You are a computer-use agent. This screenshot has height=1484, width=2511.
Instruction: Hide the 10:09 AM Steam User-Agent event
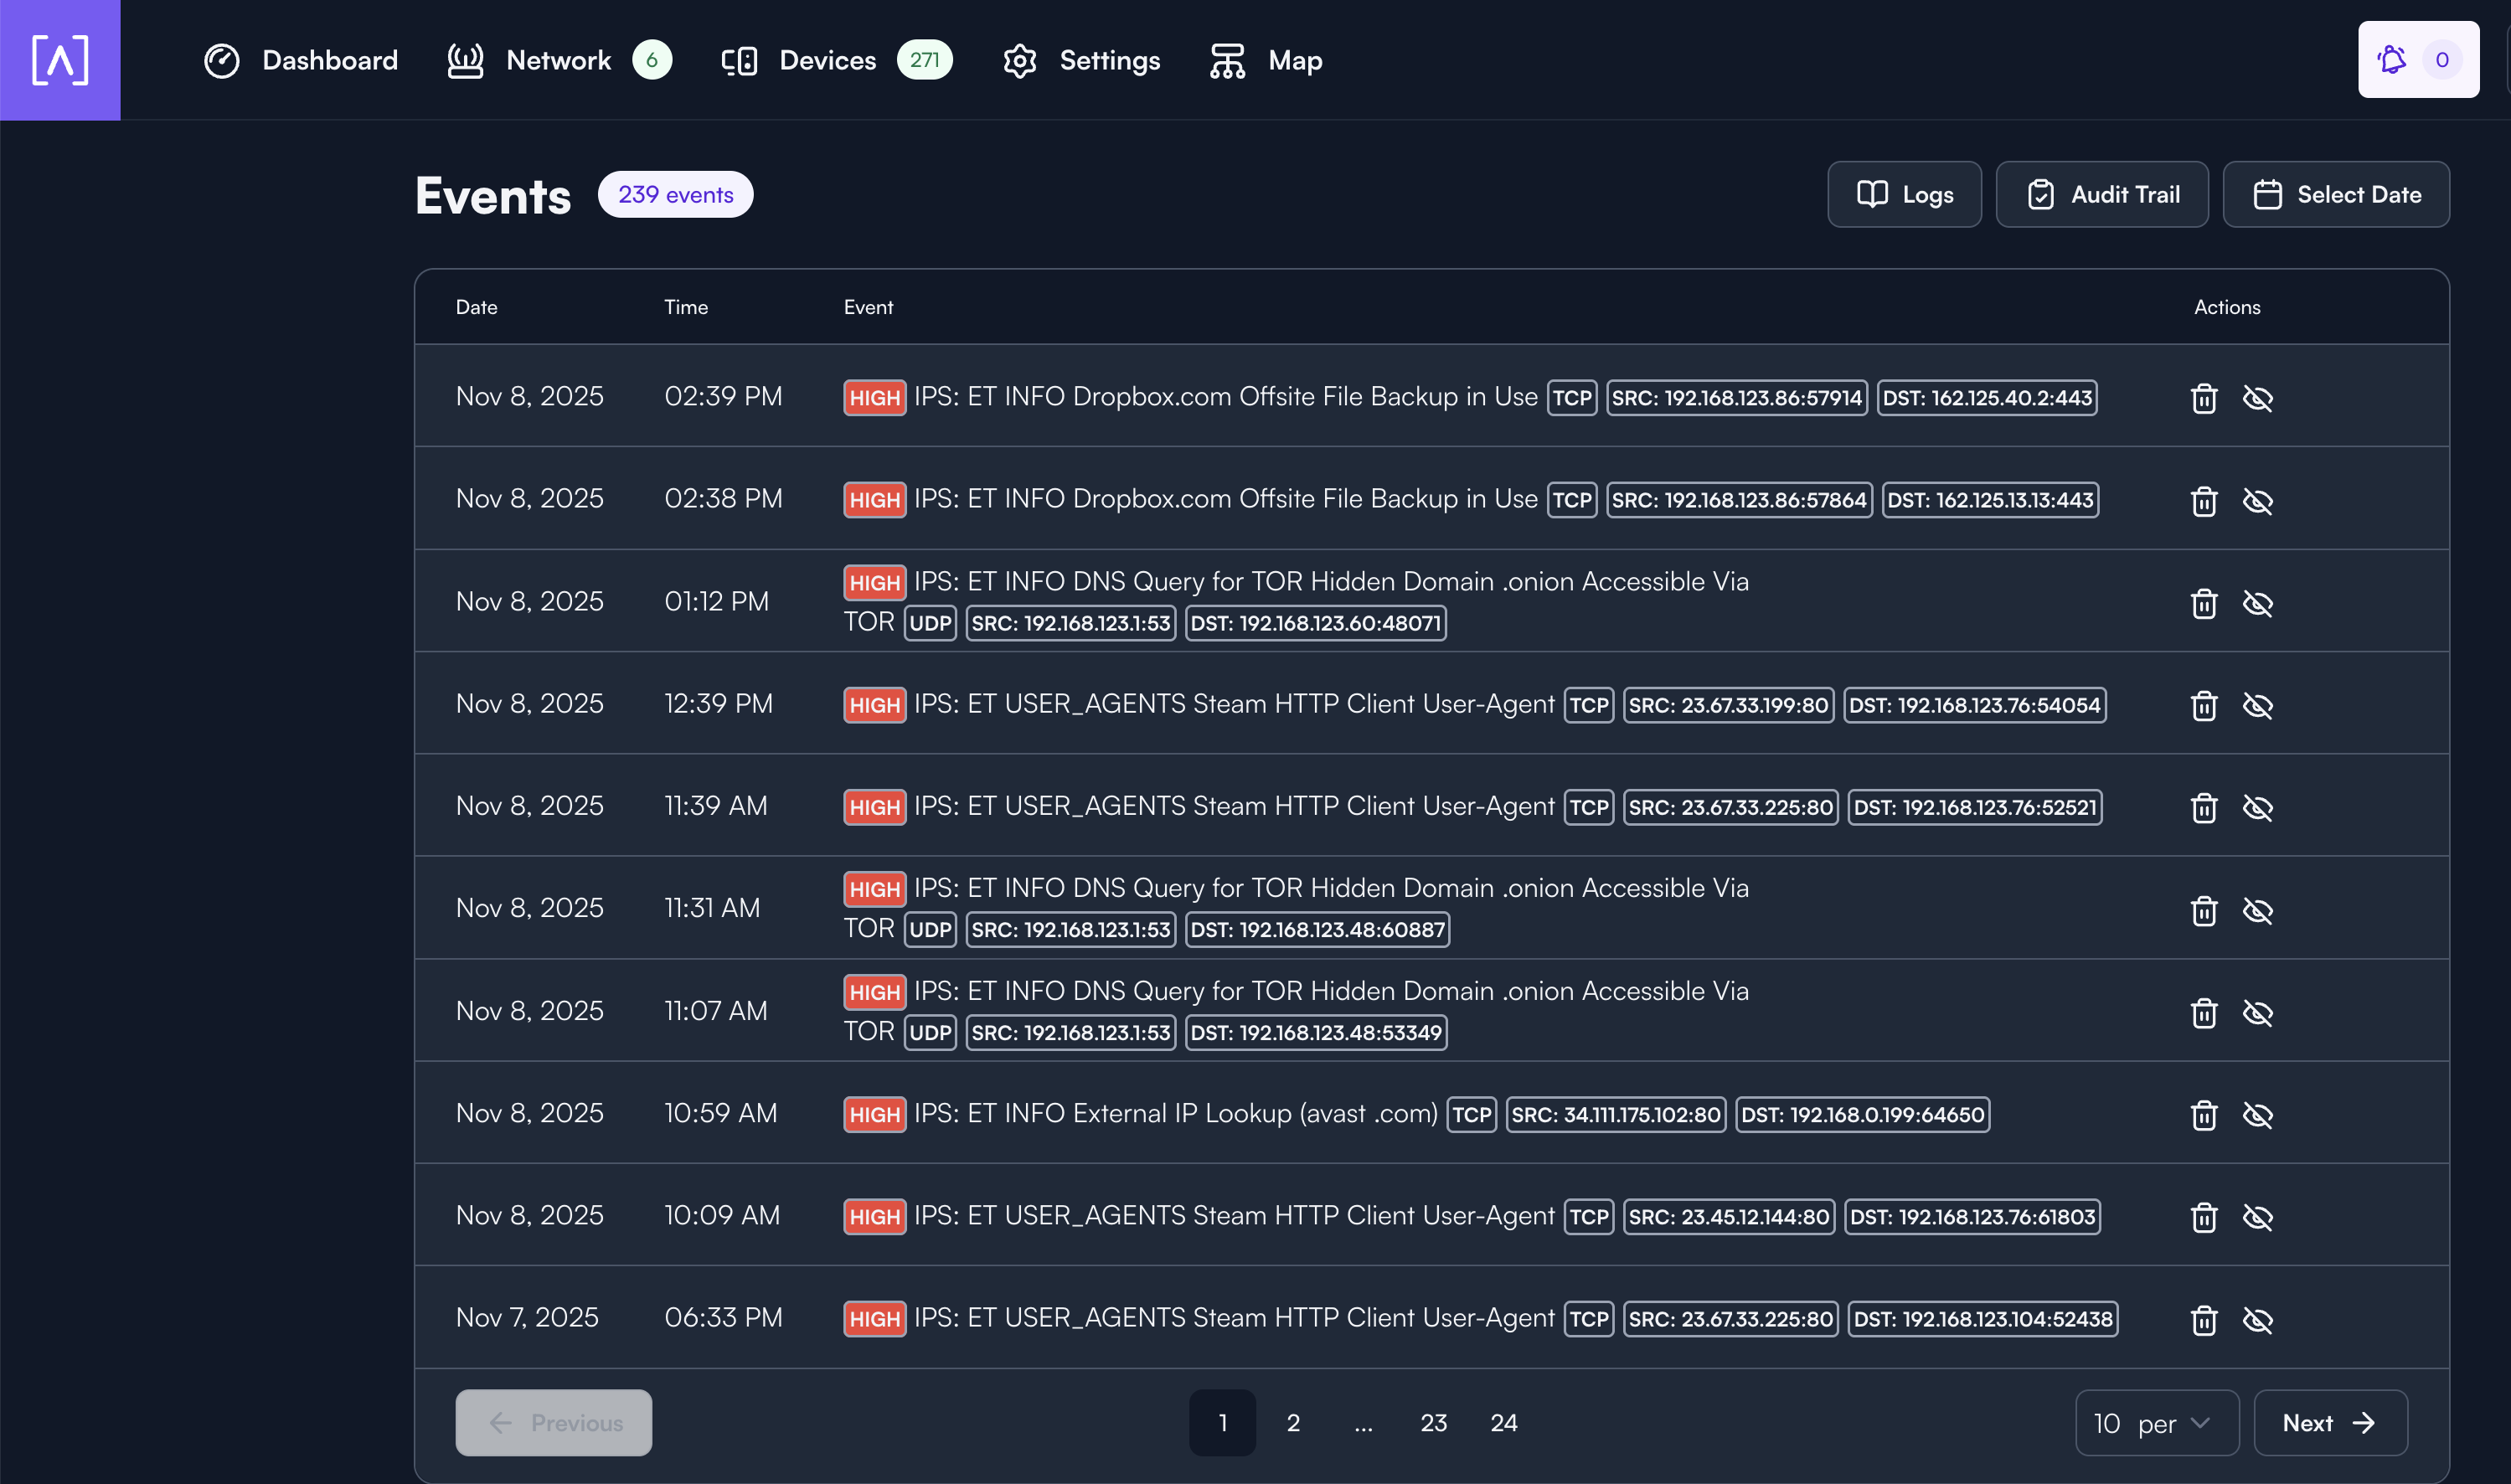tap(2257, 1216)
